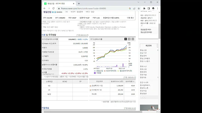Image resolution: width=202 pixels, height=113 pixels.
Task: Expand the 디씨엠 외 1인 shareholder row
Action: pos(90,90)
